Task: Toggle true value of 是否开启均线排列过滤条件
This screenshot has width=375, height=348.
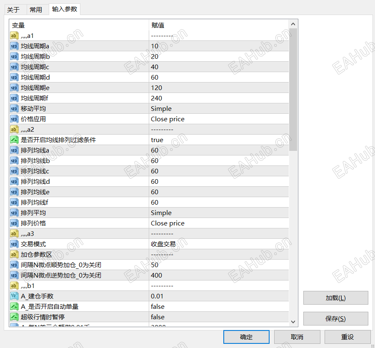Action: [x=219, y=140]
